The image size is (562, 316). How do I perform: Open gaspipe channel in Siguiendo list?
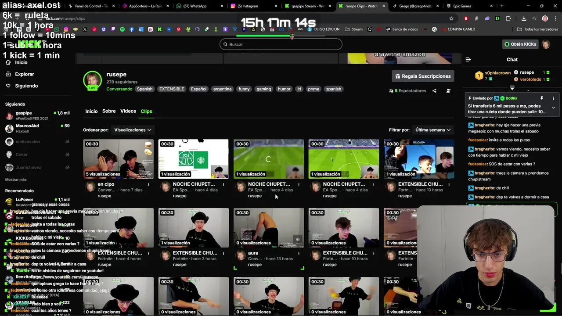click(x=37, y=116)
